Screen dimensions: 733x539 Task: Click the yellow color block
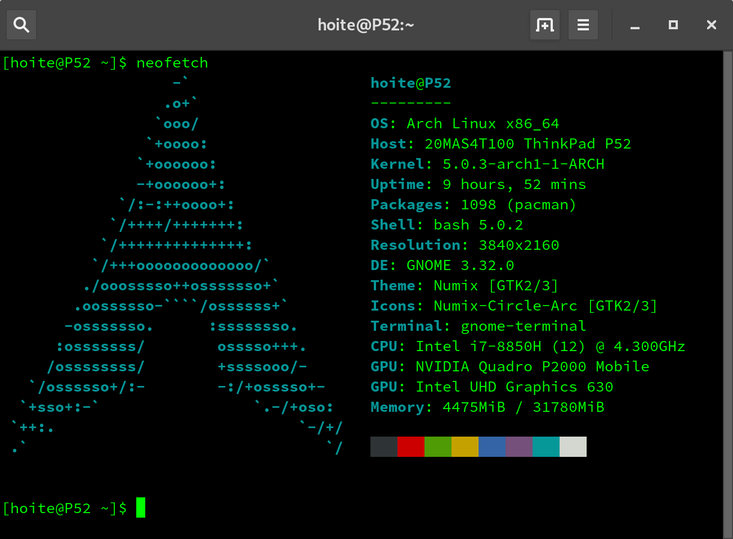pos(465,447)
